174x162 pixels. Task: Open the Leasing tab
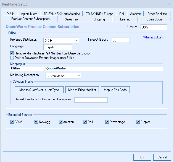pyautogui.click(x=125, y=19)
